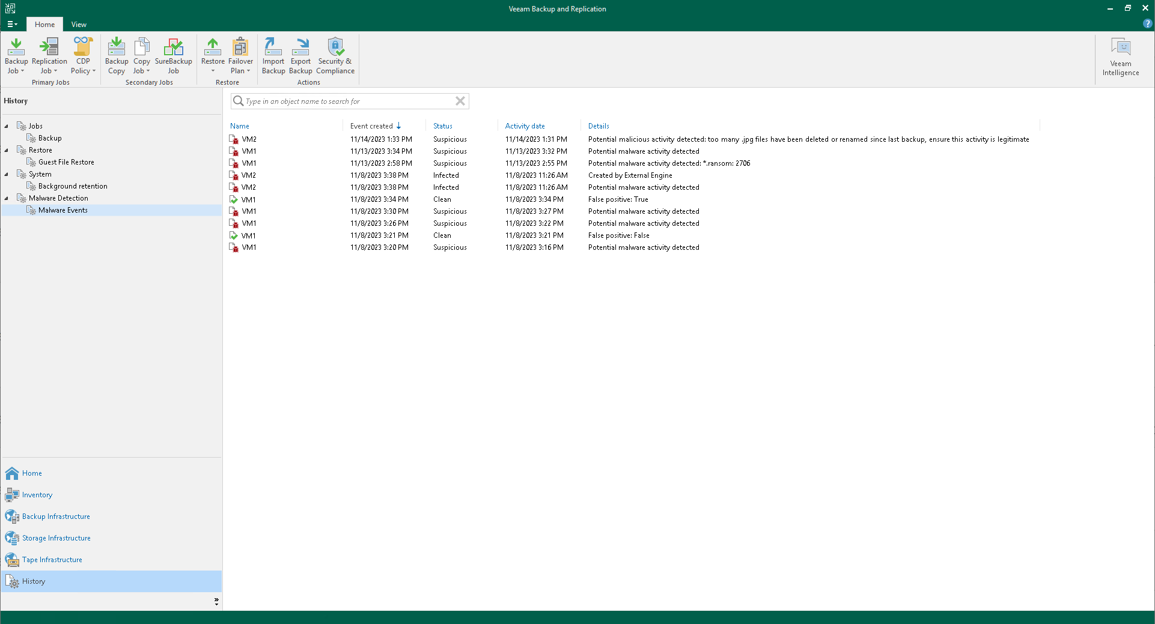Open the CDP Policy ribbon button
Screen dimensions: 1155x624
tap(83, 56)
